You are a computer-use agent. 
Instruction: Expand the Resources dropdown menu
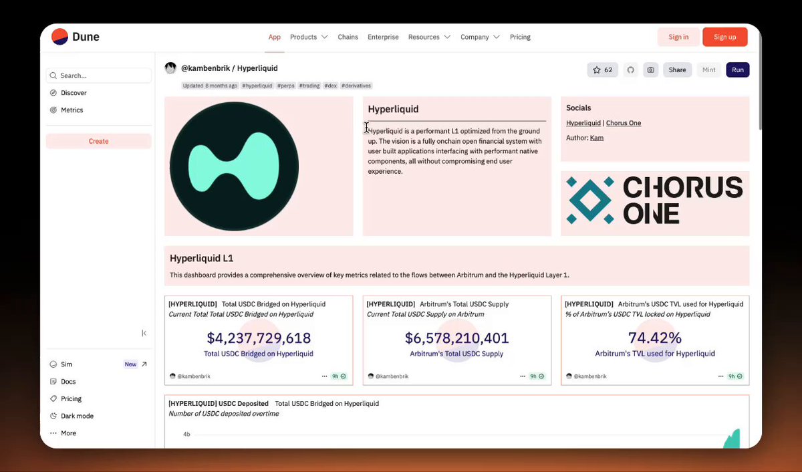[x=429, y=37]
